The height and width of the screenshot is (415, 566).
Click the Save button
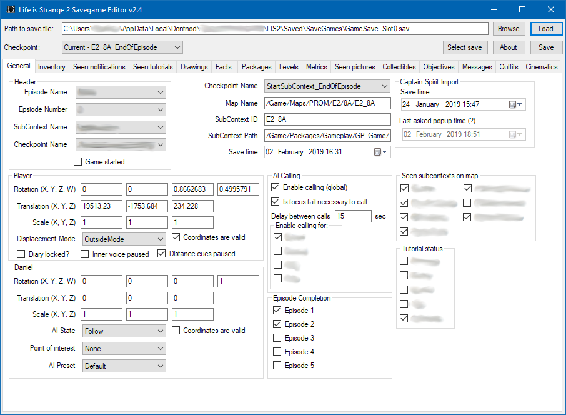tap(546, 47)
